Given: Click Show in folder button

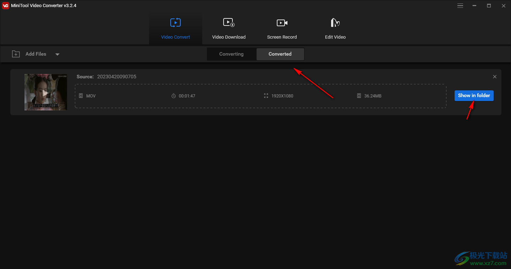Looking at the screenshot, I should [x=474, y=95].
